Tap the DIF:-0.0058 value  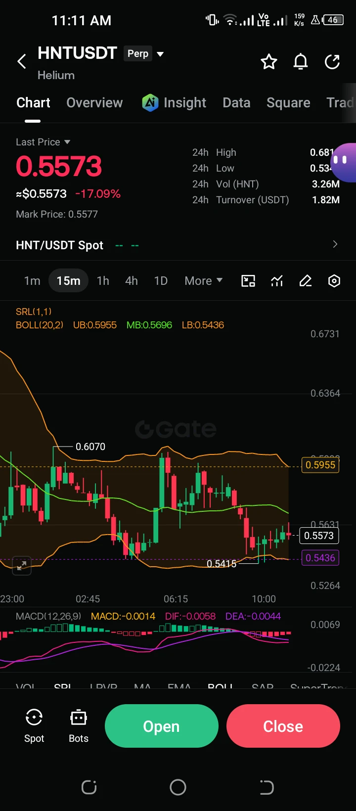click(x=190, y=616)
